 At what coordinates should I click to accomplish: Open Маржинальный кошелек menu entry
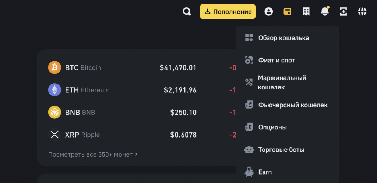(x=282, y=83)
